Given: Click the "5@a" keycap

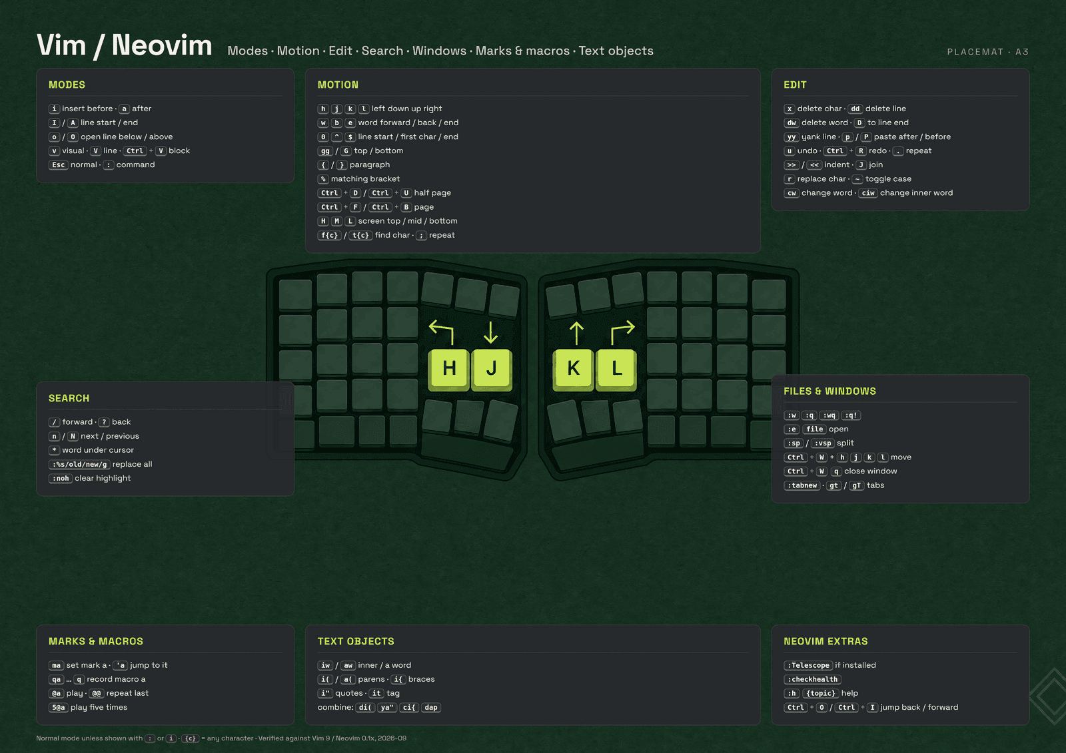Looking at the screenshot, I should point(59,708).
